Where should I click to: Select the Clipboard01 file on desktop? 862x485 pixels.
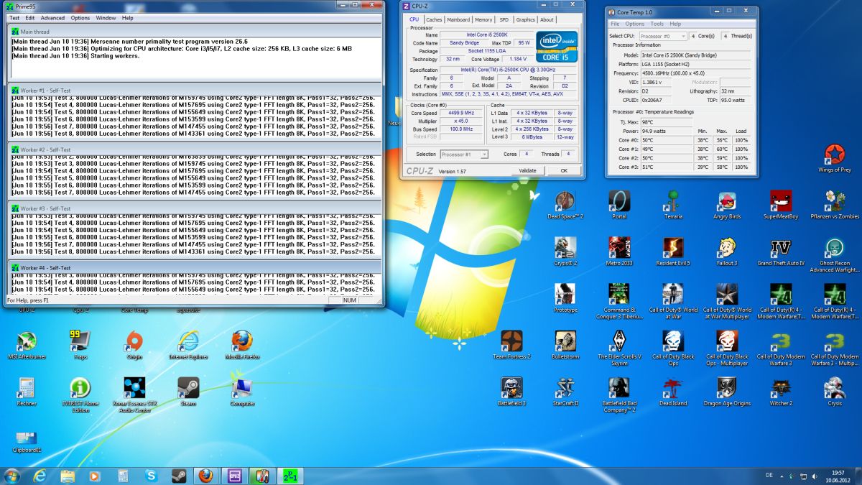click(x=27, y=442)
